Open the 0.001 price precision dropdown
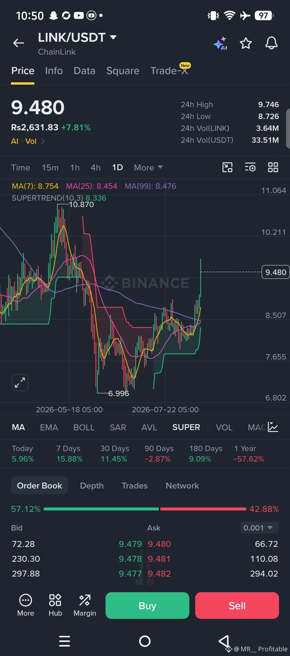The image size is (290, 656). [x=259, y=528]
